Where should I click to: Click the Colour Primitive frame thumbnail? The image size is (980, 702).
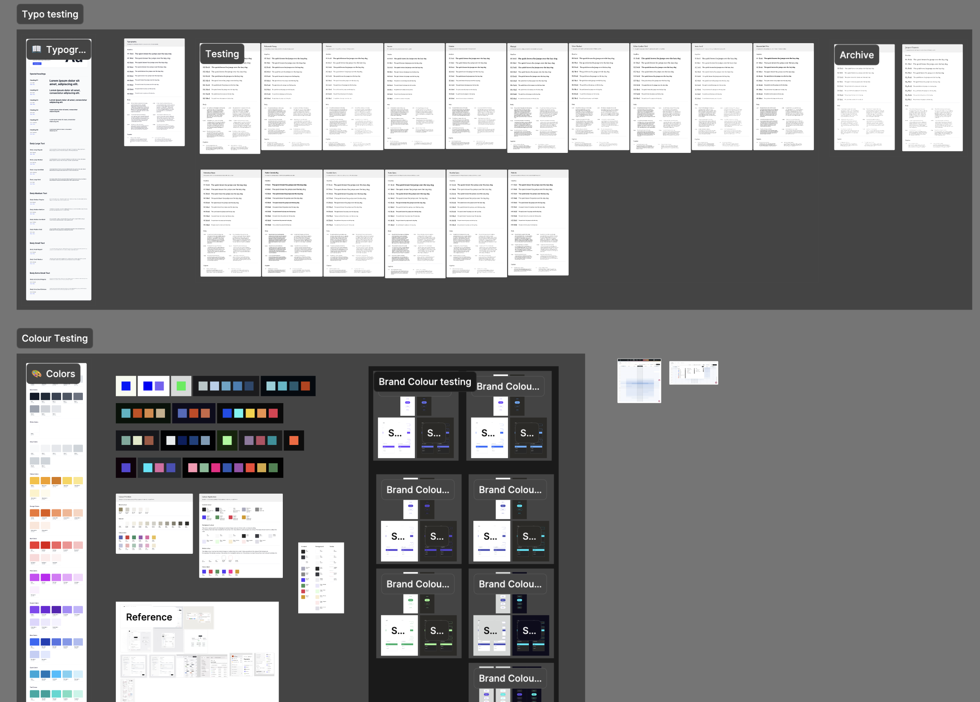tap(154, 524)
